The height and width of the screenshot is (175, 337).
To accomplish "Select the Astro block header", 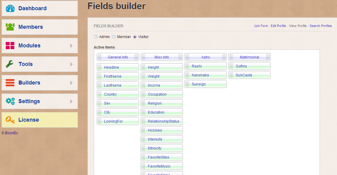I will (x=205, y=57).
